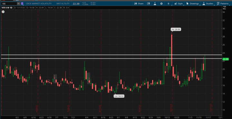232x119 pixels.
Task: Open chart settings gear icon
Action: click(161, 4)
